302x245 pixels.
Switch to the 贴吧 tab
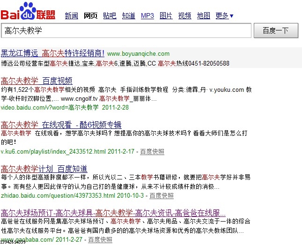pyautogui.click(x=110, y=15)
